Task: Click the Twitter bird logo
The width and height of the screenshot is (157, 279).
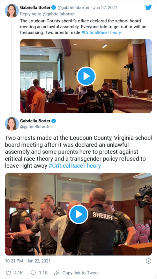Action: [148, 7]
